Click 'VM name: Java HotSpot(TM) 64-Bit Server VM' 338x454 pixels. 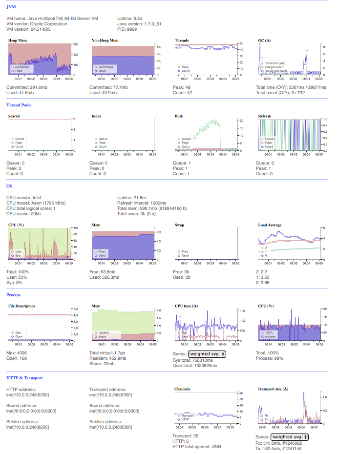52,19
